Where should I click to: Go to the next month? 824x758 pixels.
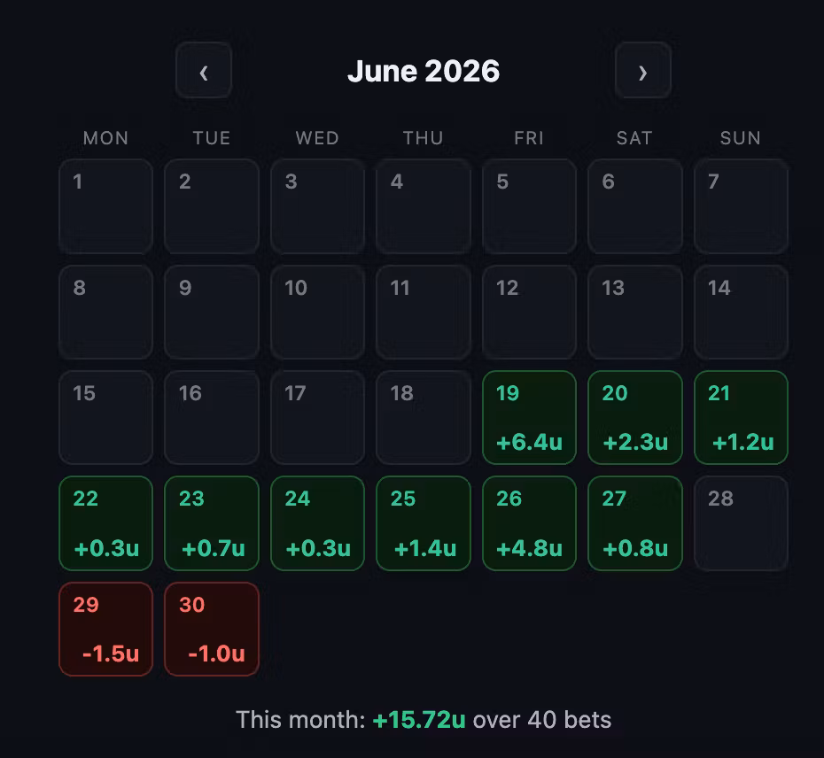tap(642, 70)
